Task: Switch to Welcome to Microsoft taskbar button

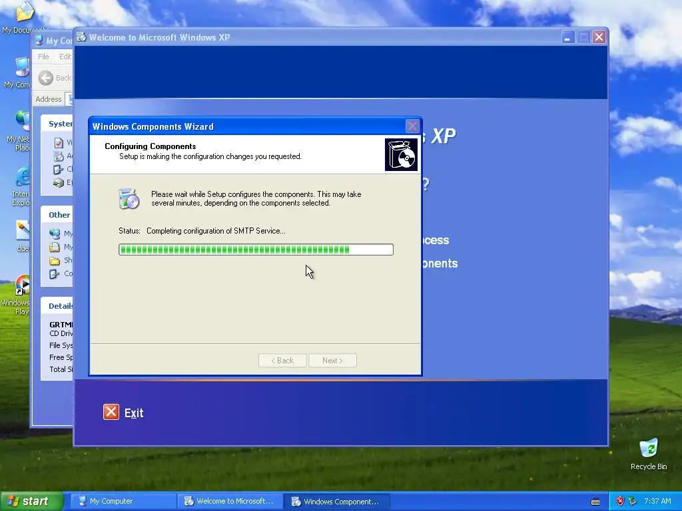Action: click(x=230, y=501)
